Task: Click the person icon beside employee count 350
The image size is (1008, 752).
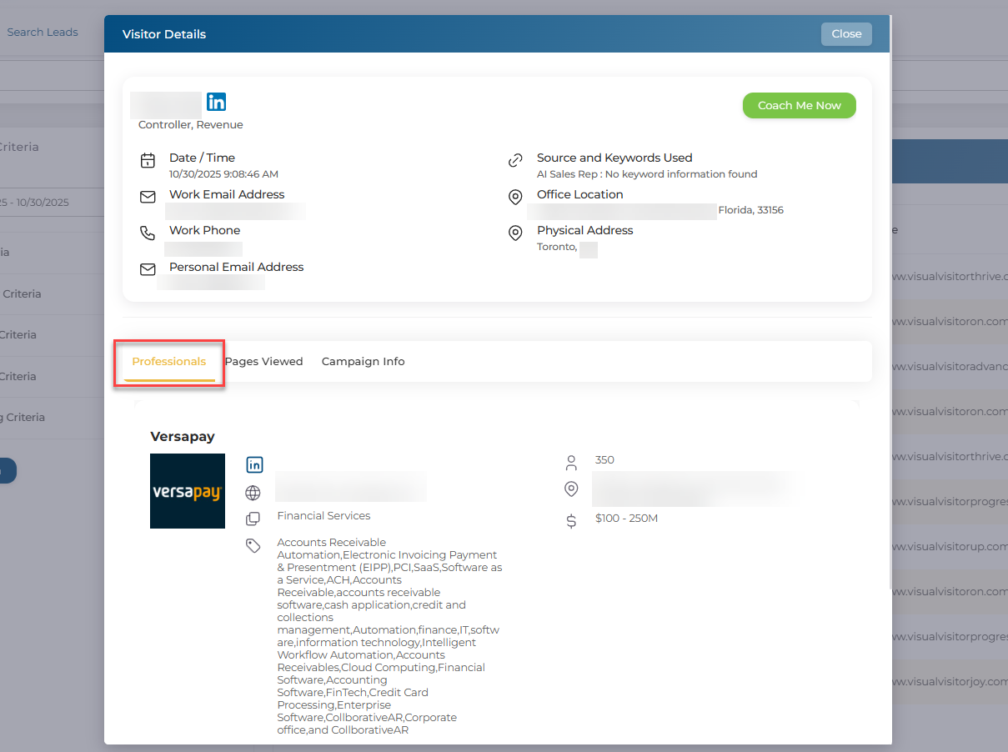Action: 571,462
